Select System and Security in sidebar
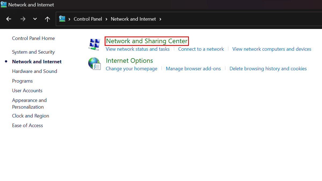 pos(33,52)
